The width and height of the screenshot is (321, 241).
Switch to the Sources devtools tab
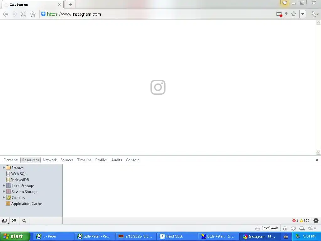67,160
